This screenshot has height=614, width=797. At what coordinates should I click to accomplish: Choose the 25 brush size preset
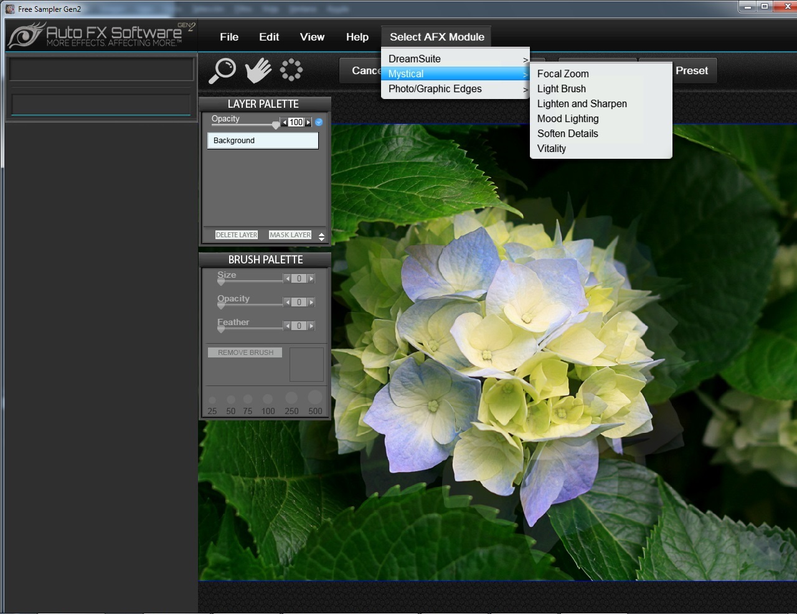click(212, 405)
